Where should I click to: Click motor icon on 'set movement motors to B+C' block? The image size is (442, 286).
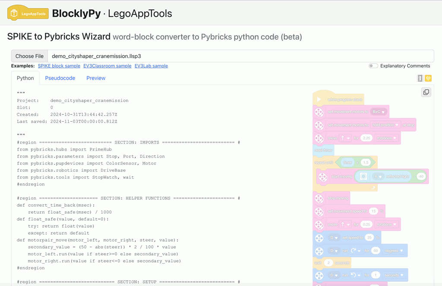[319, 112]
